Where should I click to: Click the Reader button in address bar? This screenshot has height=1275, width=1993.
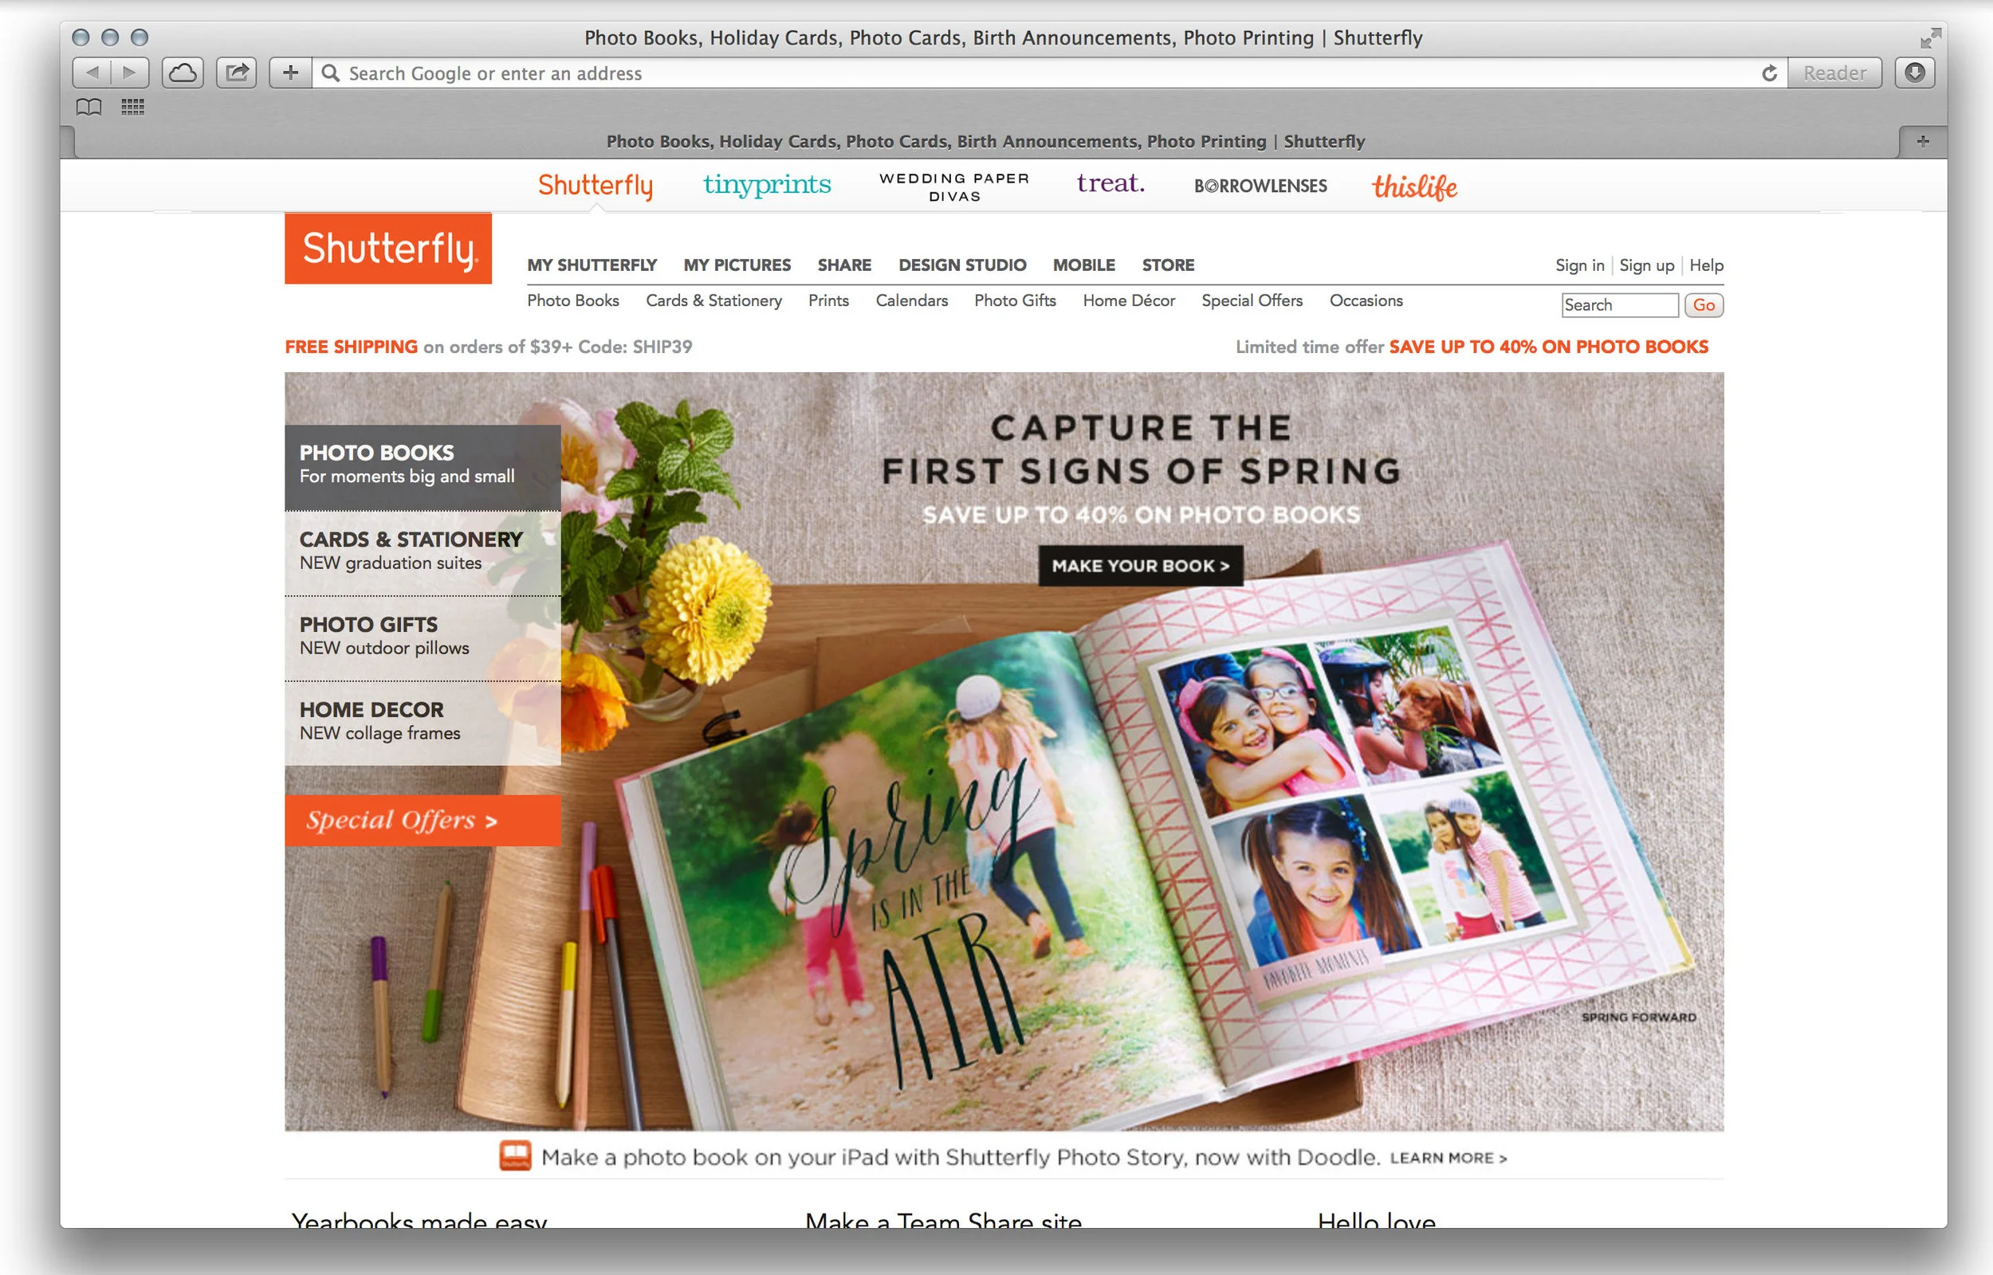point(1835,73)
